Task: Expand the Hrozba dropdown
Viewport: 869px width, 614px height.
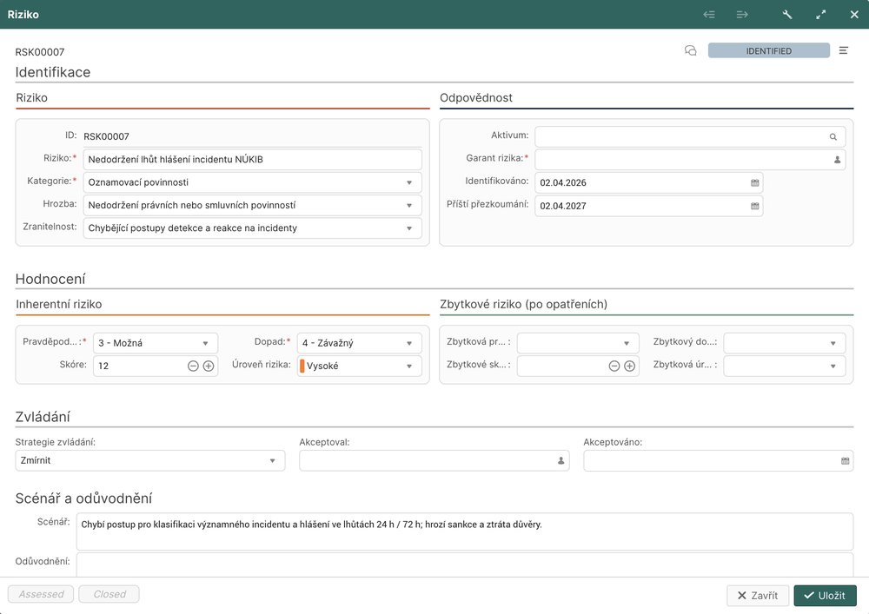Action: 409,206
